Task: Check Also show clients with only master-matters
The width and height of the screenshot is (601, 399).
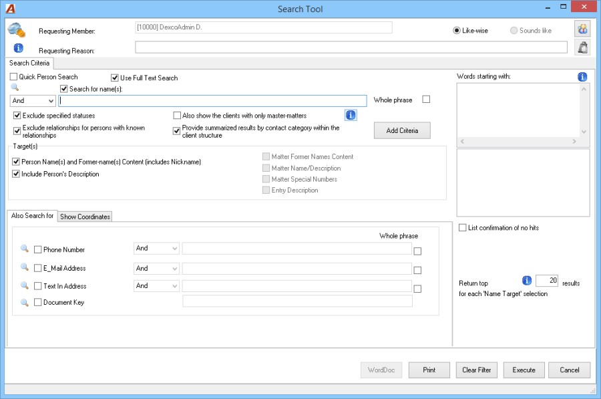Action: point(177,116)
